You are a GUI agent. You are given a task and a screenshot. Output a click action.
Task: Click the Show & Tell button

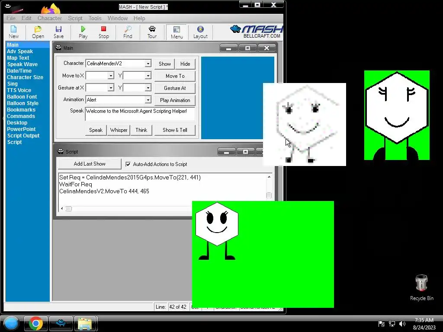(x=175, y=130)
